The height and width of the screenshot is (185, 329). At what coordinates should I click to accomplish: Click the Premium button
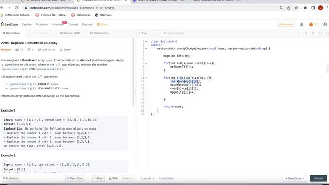285,24
